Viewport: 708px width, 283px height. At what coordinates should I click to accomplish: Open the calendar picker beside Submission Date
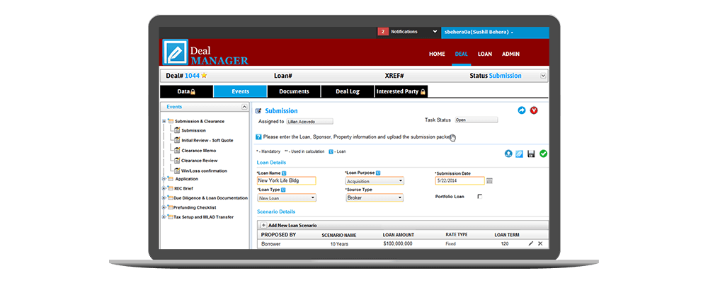tap(489, 181)
